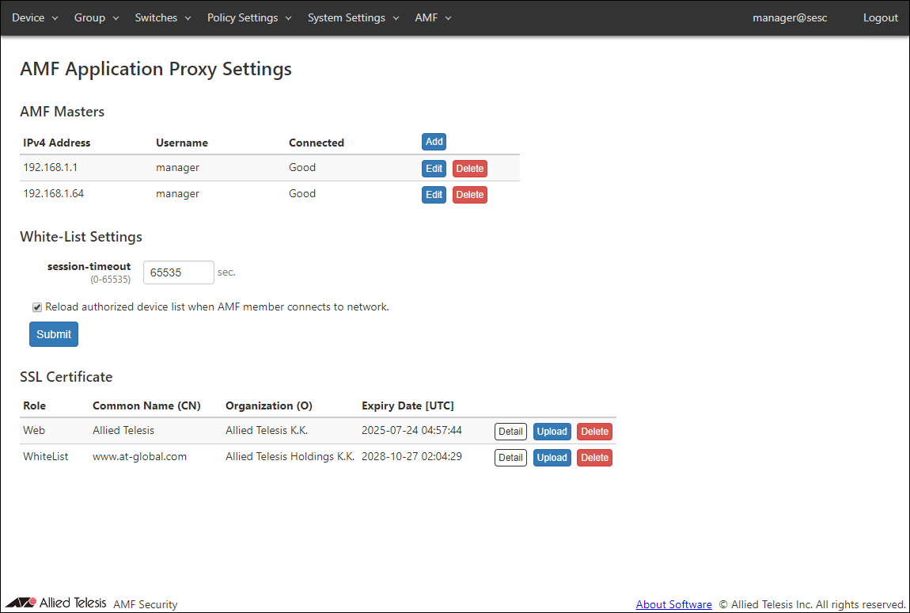Edit the 192.168.1.64 master entry
The height and width of the screenshot is (613, 910).
coord(434,195)
